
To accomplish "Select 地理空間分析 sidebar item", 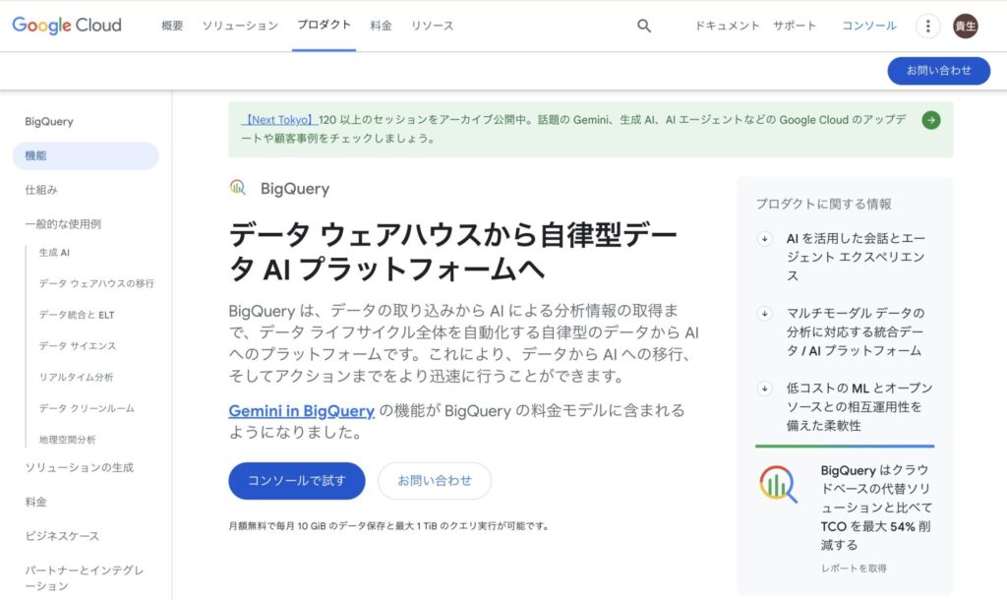I will pos(67,440).
